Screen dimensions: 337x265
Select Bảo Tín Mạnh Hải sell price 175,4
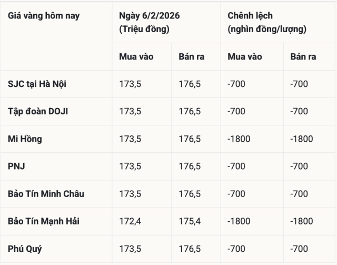click(190, 221)
